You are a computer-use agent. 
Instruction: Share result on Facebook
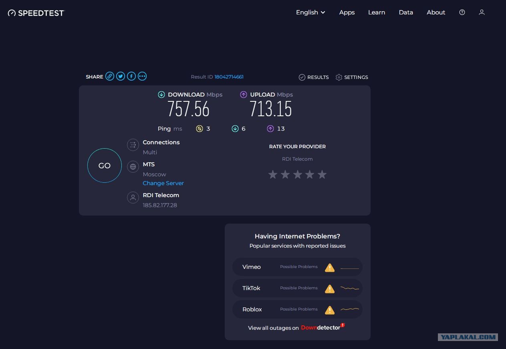point(131,76)
